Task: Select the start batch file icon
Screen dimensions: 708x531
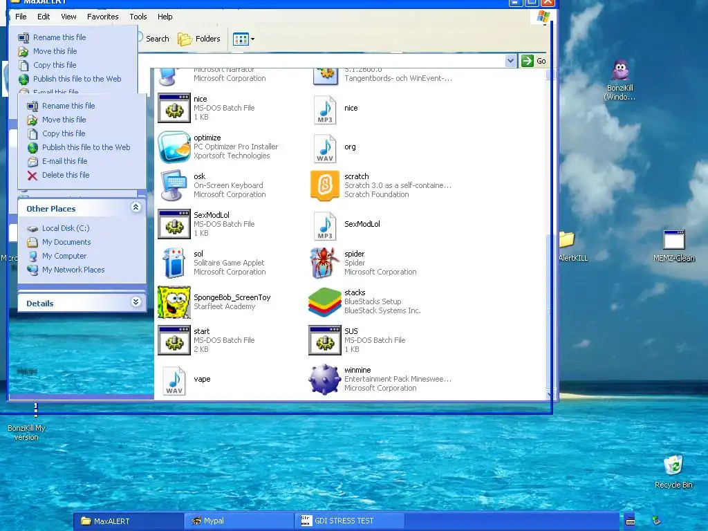Action: pos(174,340)
